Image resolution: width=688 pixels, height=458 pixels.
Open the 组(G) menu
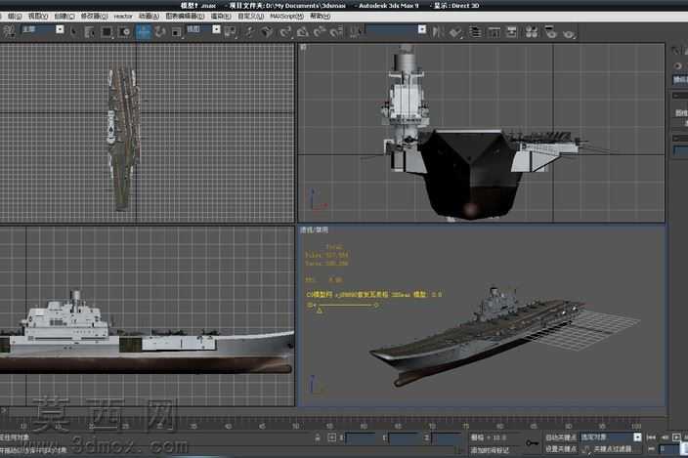click(15, 17)
